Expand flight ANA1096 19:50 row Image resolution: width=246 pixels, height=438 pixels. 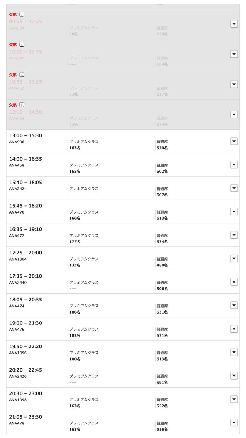(234, 352)
